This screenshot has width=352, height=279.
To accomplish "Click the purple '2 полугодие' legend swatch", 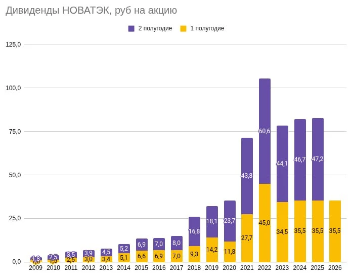I will point(131,28).
